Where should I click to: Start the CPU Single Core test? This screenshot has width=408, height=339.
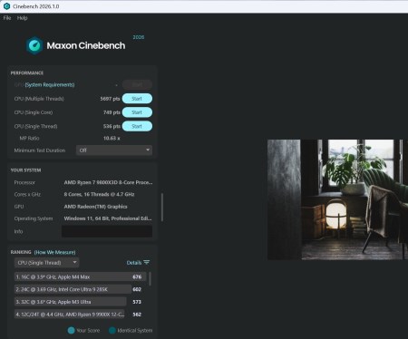137,112
